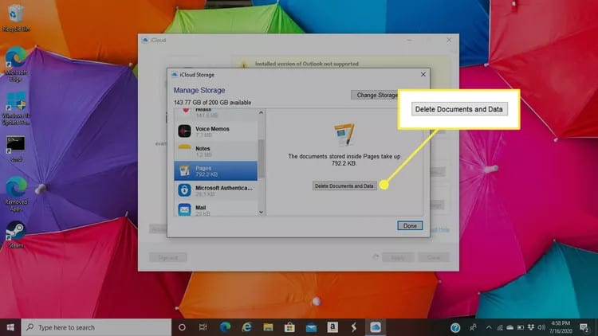Click the iCloud taskbar icon
Viewport: 598px width, 336px height.
[x=376, y=327]
